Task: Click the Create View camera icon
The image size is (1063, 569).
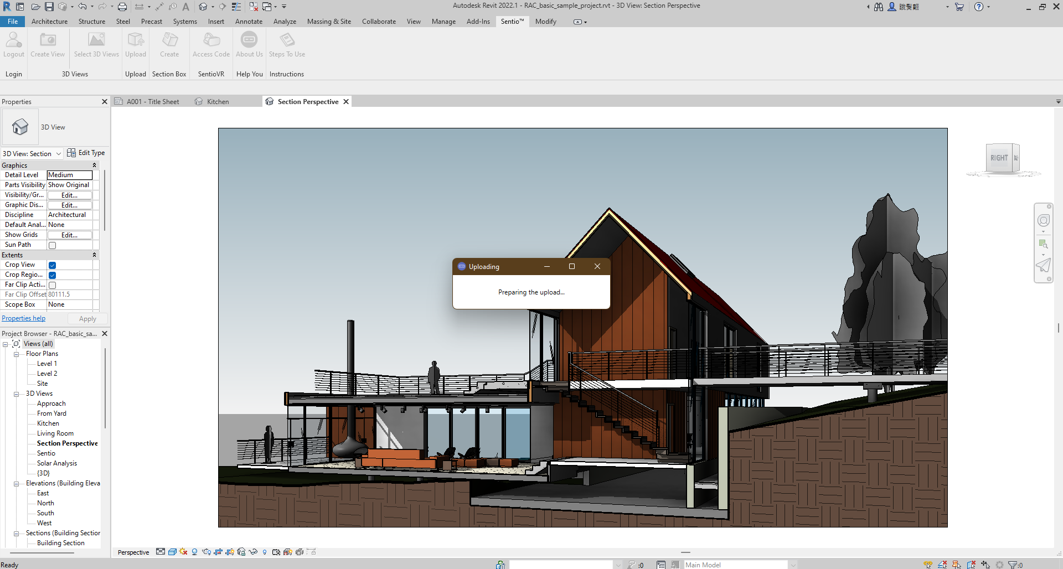Action: pyautogui.click(x=48, y=40)
